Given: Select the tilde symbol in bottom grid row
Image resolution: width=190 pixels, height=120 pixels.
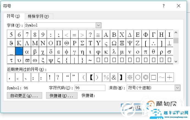Looking at the screenshot, I should click(90, 60).
